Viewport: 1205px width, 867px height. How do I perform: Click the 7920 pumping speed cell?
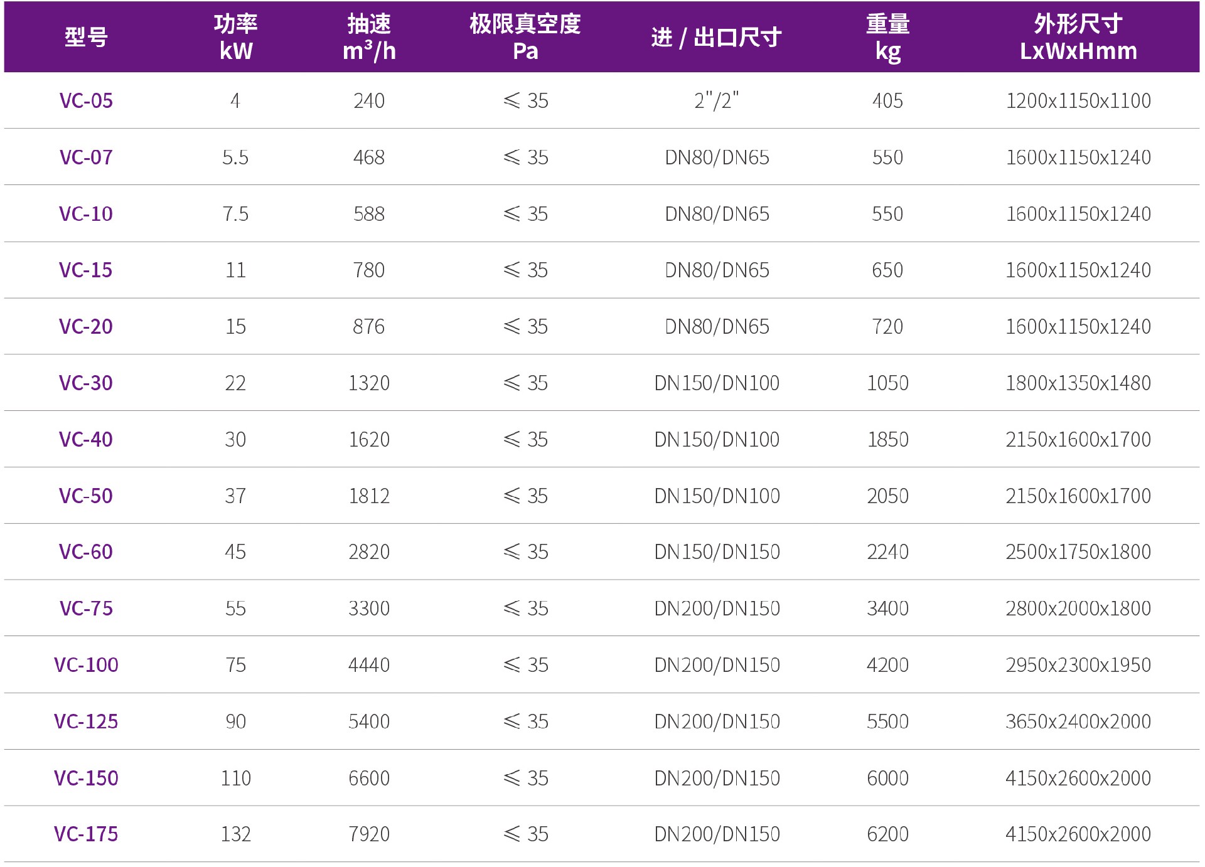[369, 834]
